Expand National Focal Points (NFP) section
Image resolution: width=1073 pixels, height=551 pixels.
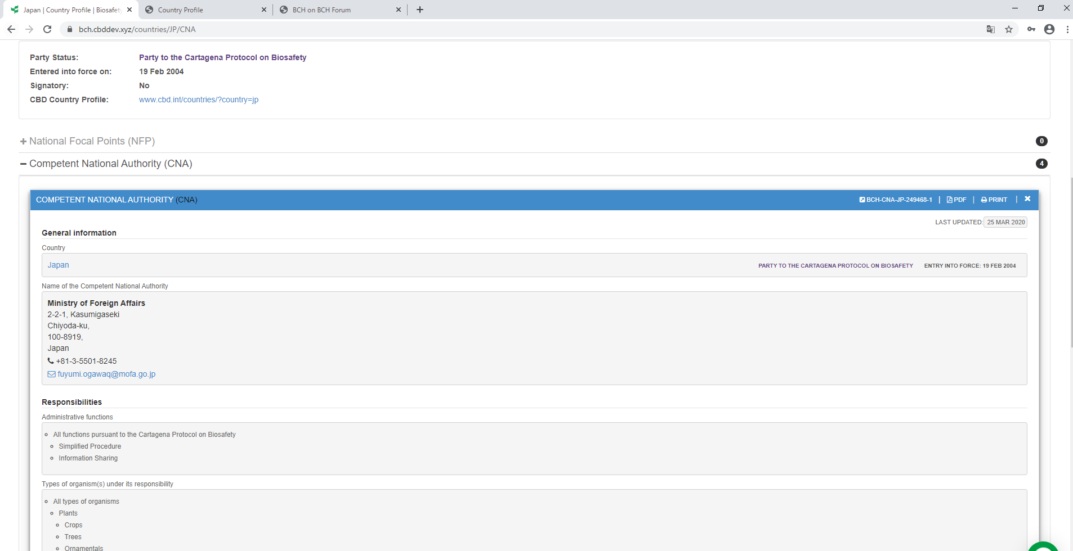(x=92, y=141)
